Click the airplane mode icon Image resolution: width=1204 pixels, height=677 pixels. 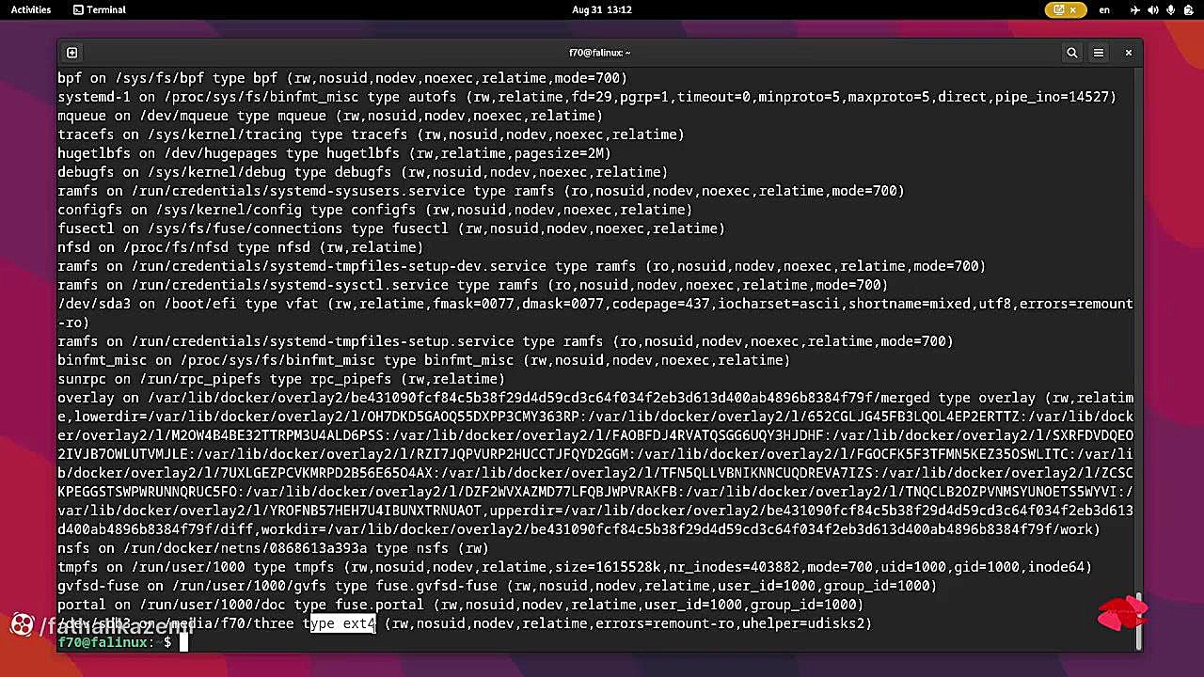[1135, 10]
